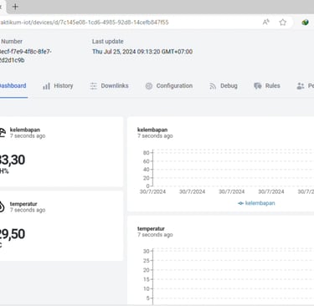Click the Rules chat bubbles icon
This screenshot has width=314, height=306.
[x=258, y=86]
